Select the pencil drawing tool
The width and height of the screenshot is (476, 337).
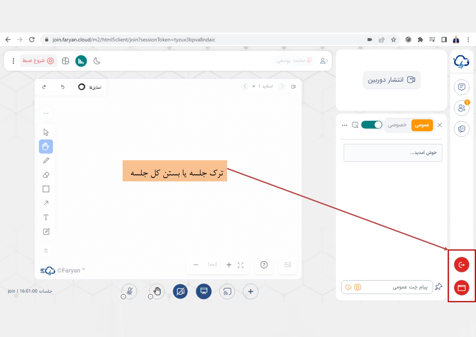click(46, 160)
